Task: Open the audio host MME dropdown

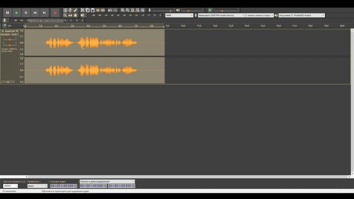Action: click(179, 15)
